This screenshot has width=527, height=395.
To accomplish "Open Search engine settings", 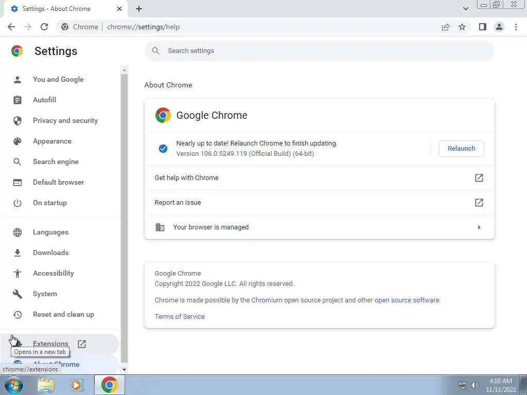I will pyautogui.click(x=56, y=161).
